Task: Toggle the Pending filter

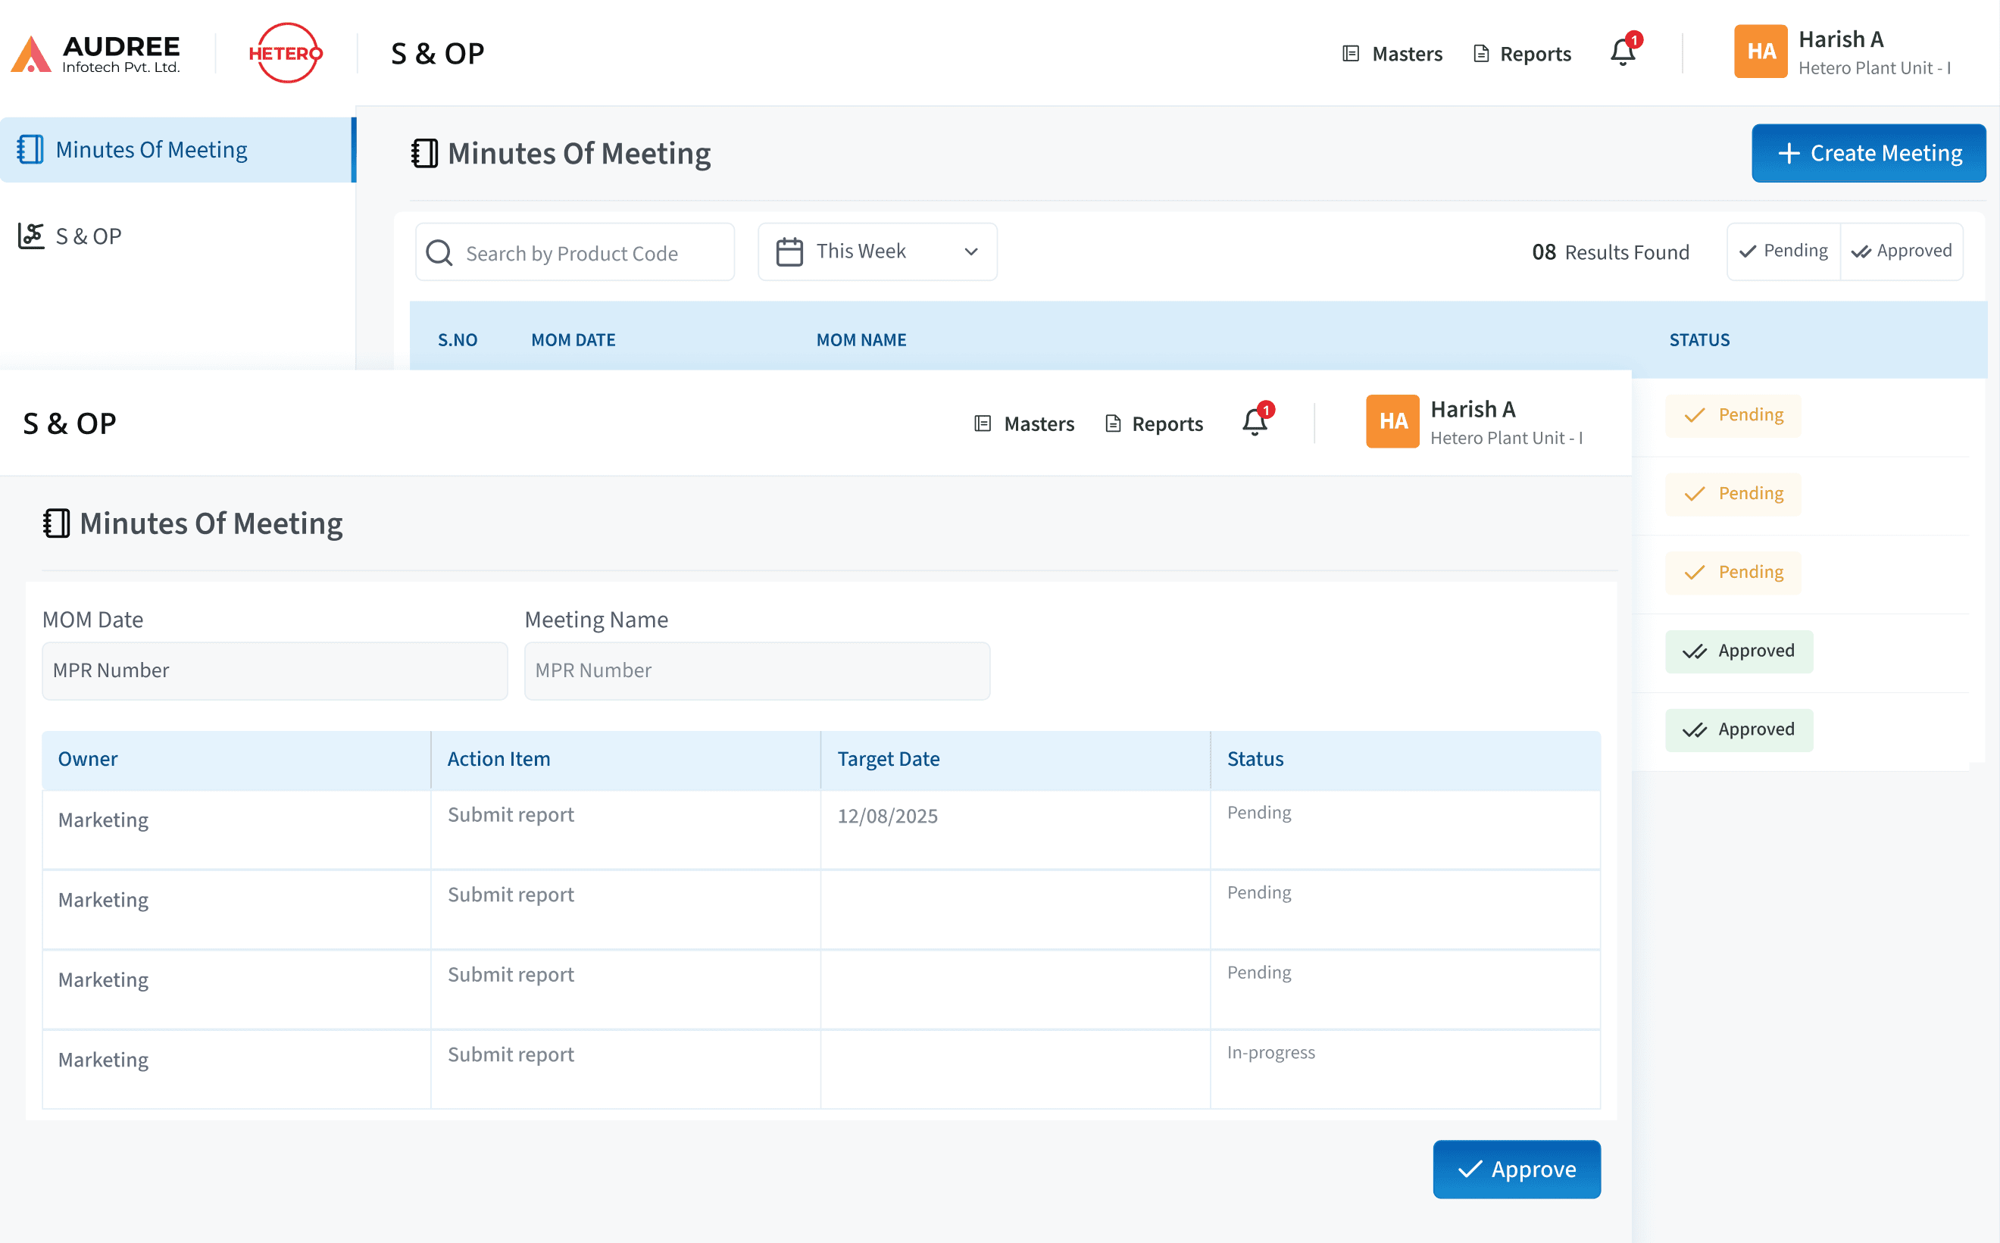Action: 1784,251
